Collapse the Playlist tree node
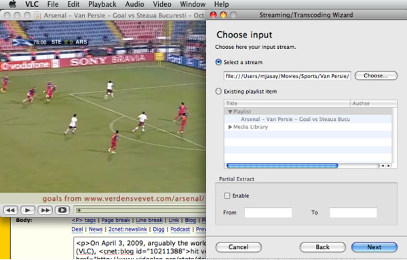Screen dimensions: 407x260 [230, 111]
